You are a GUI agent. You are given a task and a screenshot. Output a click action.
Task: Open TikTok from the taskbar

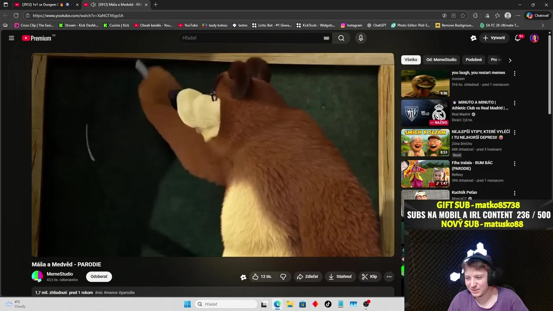point(328,304)
